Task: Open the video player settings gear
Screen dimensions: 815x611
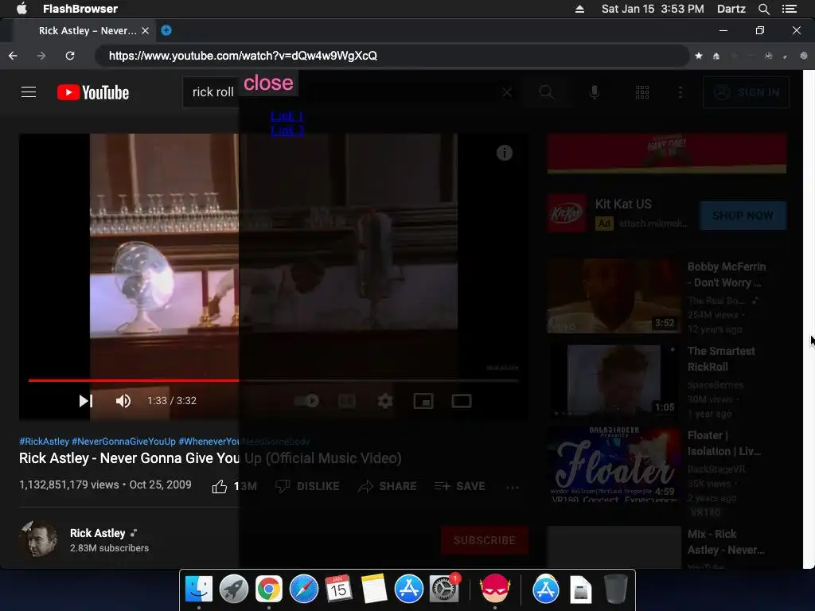Action: click(x=385, y=401)
